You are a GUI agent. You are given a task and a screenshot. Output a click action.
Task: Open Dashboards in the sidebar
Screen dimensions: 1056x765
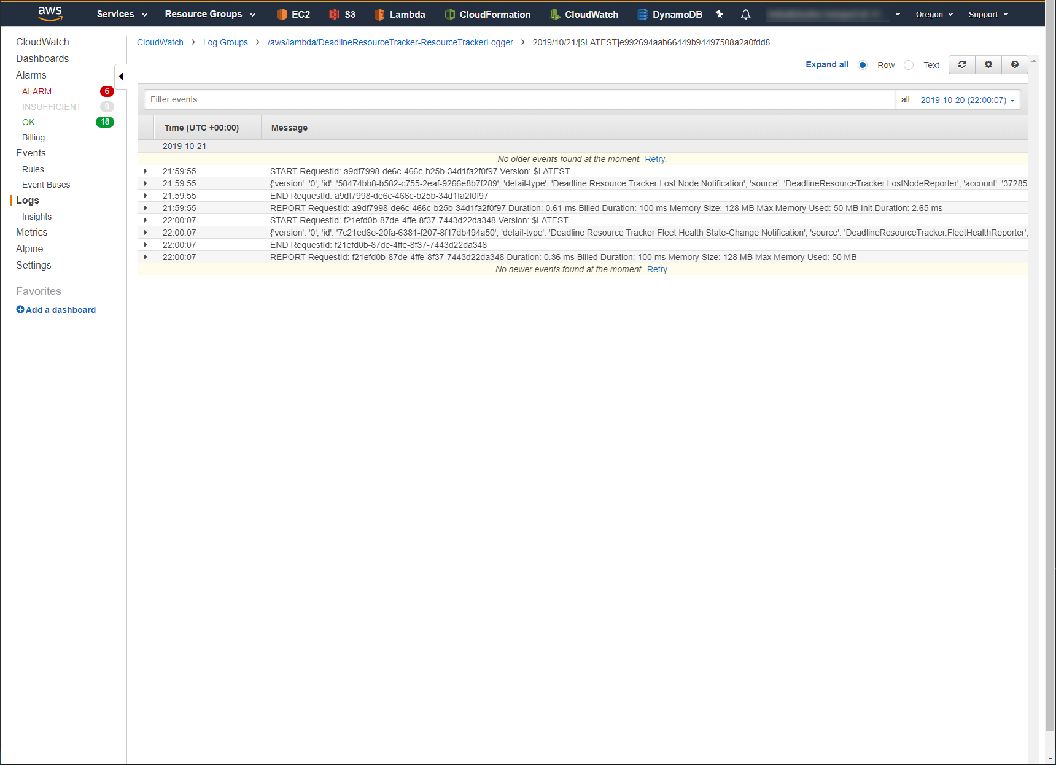42,58
